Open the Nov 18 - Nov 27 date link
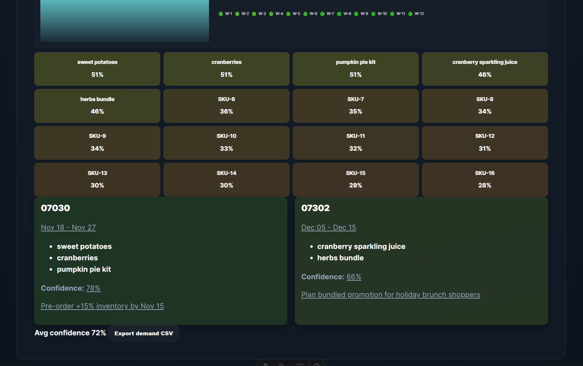 (x=68, y=227)
